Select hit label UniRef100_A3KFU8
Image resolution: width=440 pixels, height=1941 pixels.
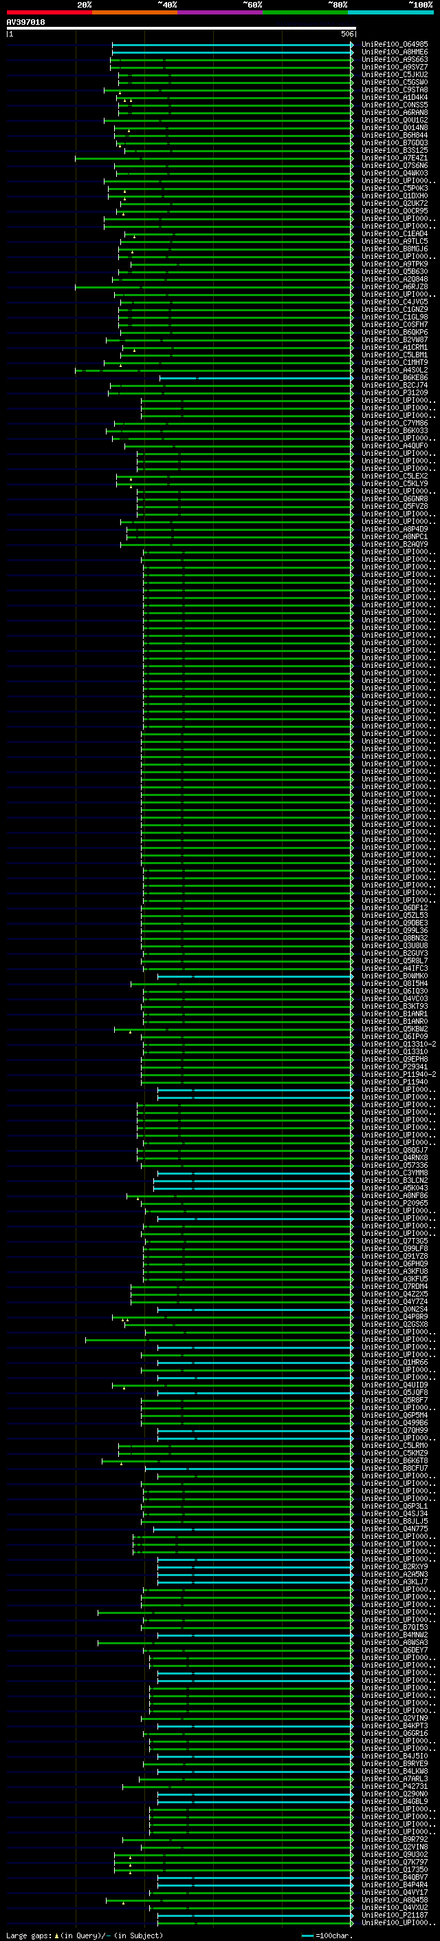[395, 1271]
